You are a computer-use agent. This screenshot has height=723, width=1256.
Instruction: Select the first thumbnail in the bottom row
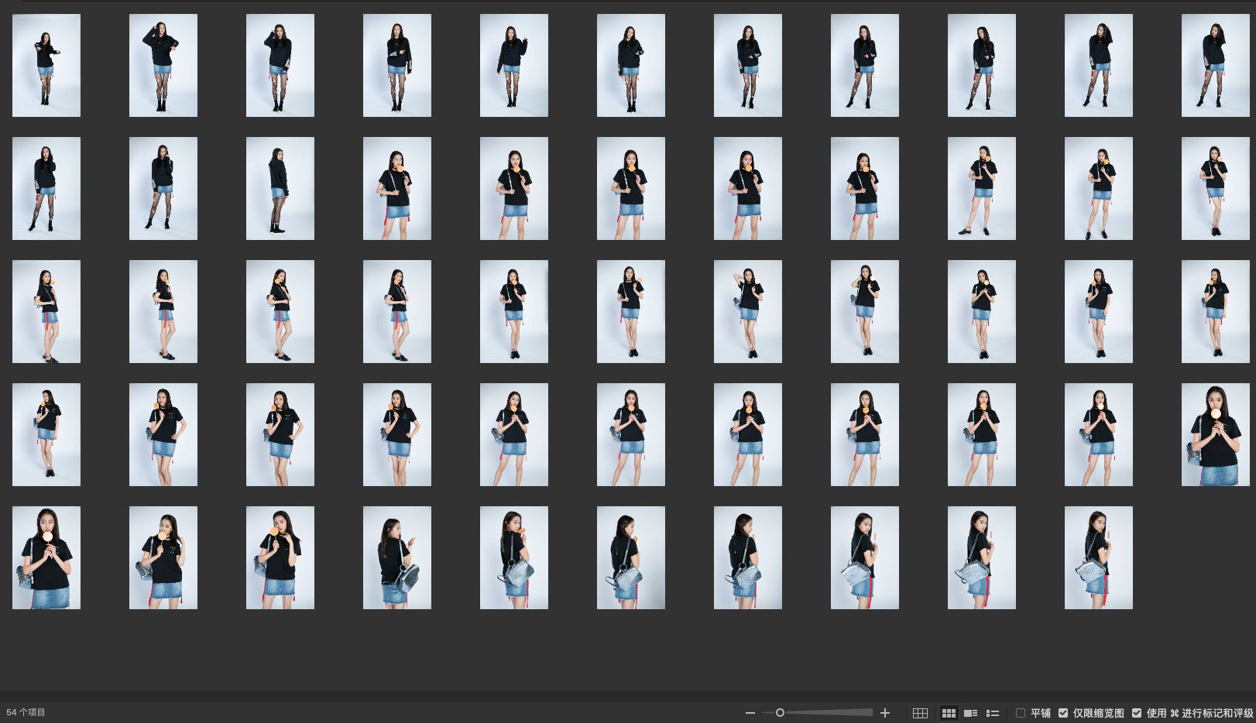pyautogui.click(x=46, y=558)
